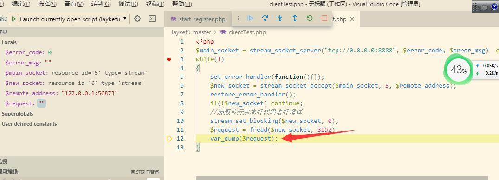Image resolution: width=499 pixels, height=180 pixels.
Task: Click the current execution marker on line 12
Action: coord(169,139)
